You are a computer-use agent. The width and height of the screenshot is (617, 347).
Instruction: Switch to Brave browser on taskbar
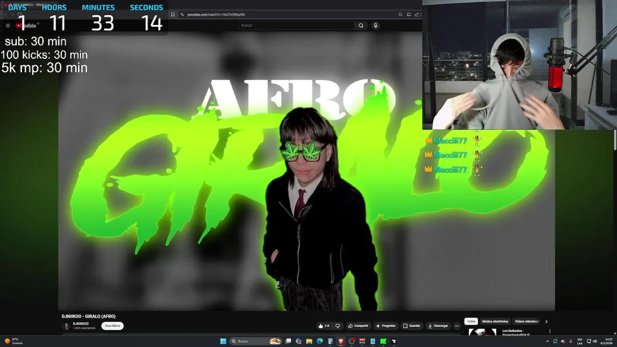click(341, 341)
